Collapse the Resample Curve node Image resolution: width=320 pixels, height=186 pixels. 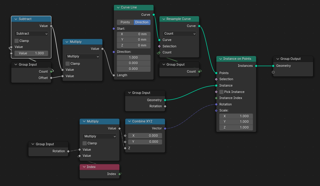(x=164, y=19)
